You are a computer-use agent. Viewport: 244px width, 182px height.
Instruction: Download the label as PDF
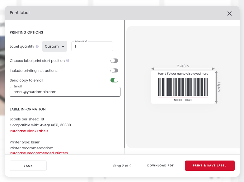(160, 166)
